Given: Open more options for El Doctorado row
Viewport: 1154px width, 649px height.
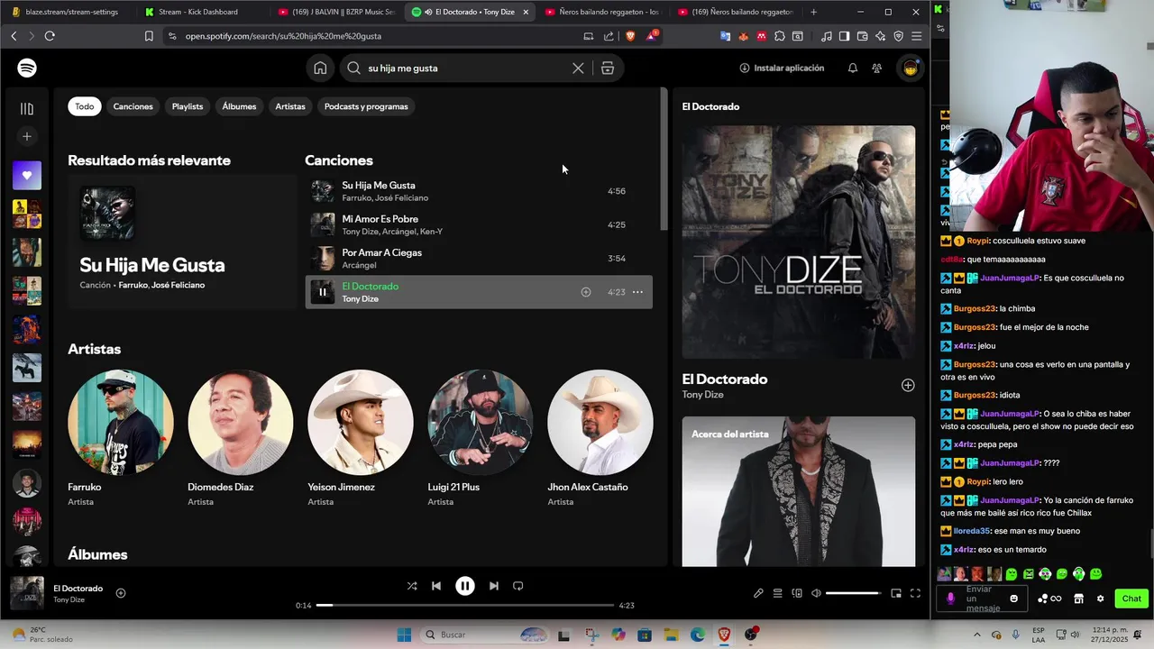Looking at the screenshot, I should pyautogui.click(x=637, y=292).
